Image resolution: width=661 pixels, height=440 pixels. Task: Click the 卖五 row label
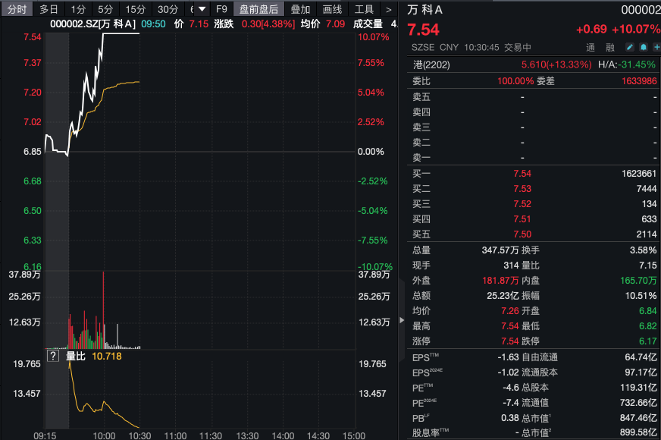421,97
